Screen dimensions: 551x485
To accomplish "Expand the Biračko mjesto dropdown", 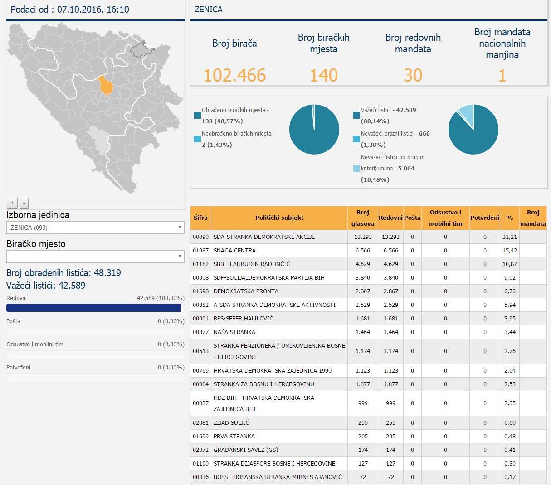I will [x=95, y=257].
